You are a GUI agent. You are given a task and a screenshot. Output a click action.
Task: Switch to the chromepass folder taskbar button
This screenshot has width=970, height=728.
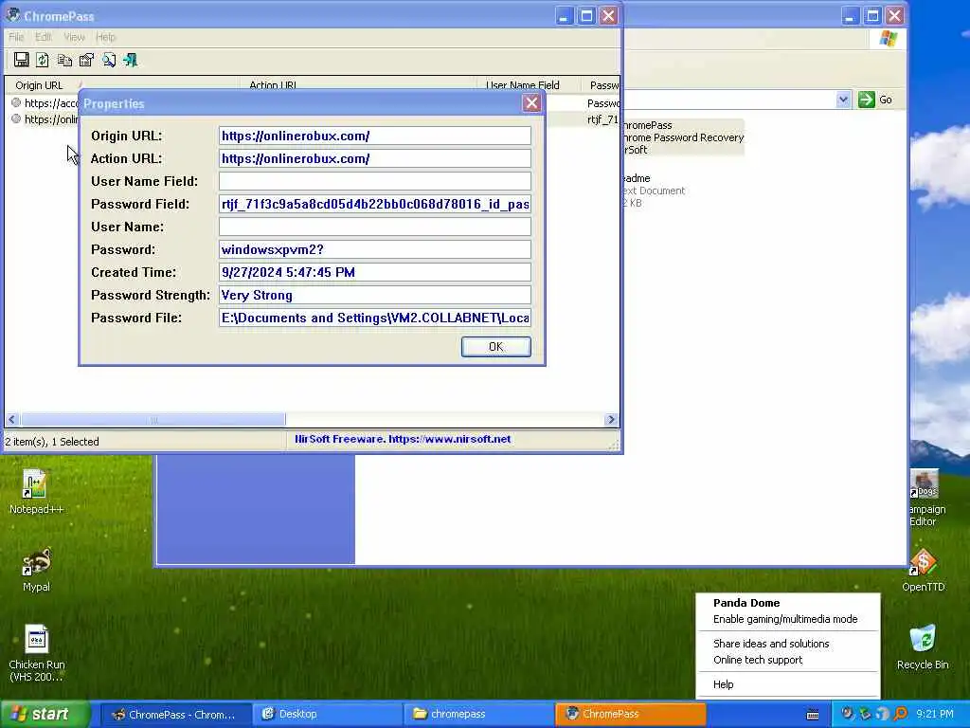(x=479, y=715)
